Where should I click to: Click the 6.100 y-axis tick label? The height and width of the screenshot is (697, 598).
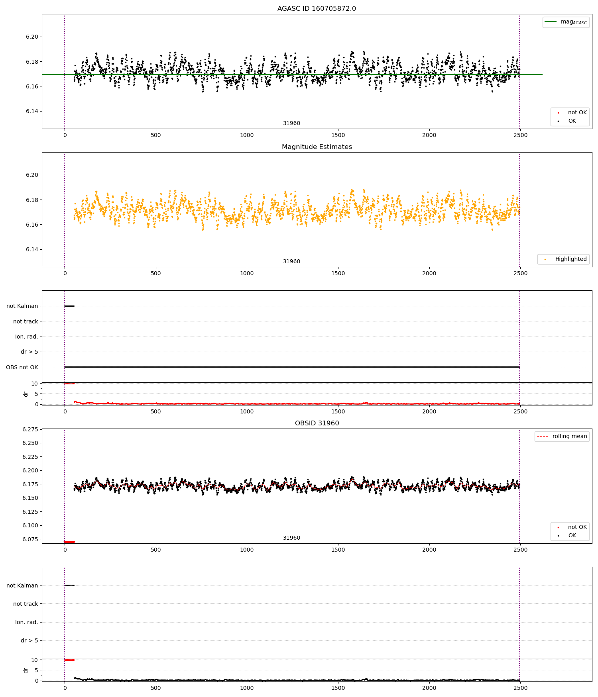(30, 525)
